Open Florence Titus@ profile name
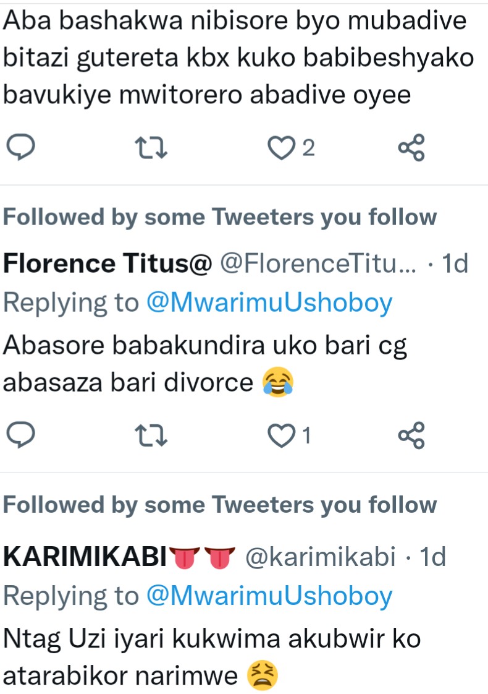Screen dimensions: 488x694 pos(107,264)
